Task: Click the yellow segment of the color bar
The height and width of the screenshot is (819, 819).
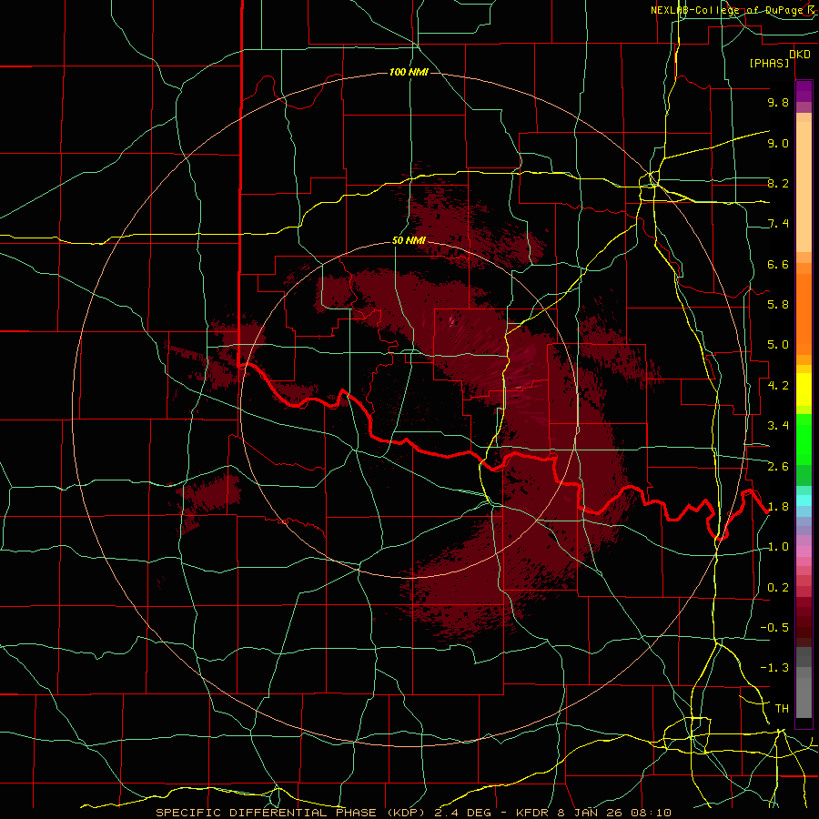Action: tap(804, 389)
